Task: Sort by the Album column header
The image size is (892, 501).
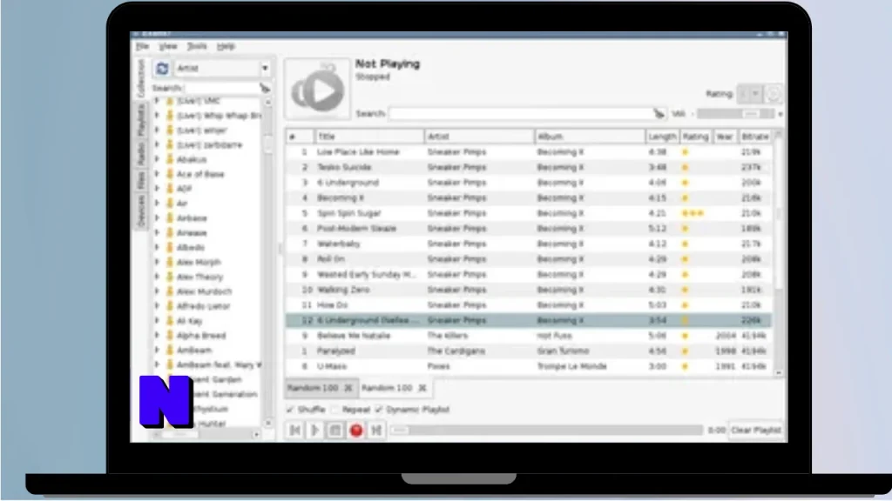Action: click(590, 137)
